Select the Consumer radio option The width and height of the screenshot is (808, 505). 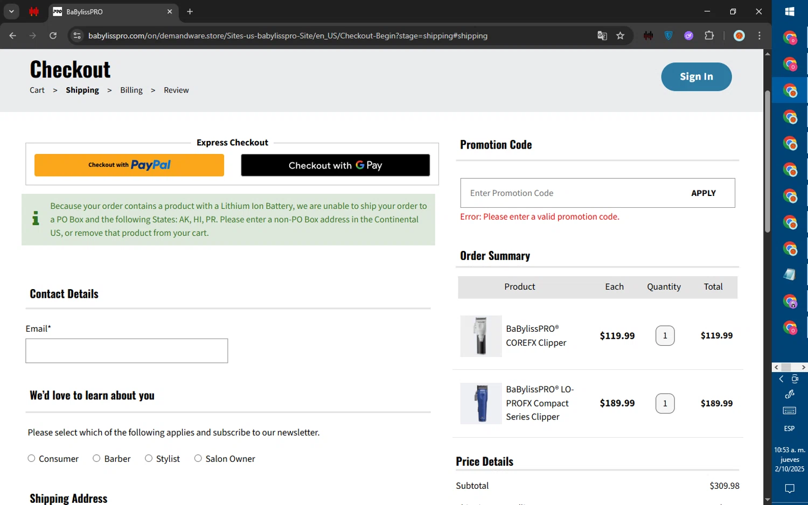click(31, 458)
